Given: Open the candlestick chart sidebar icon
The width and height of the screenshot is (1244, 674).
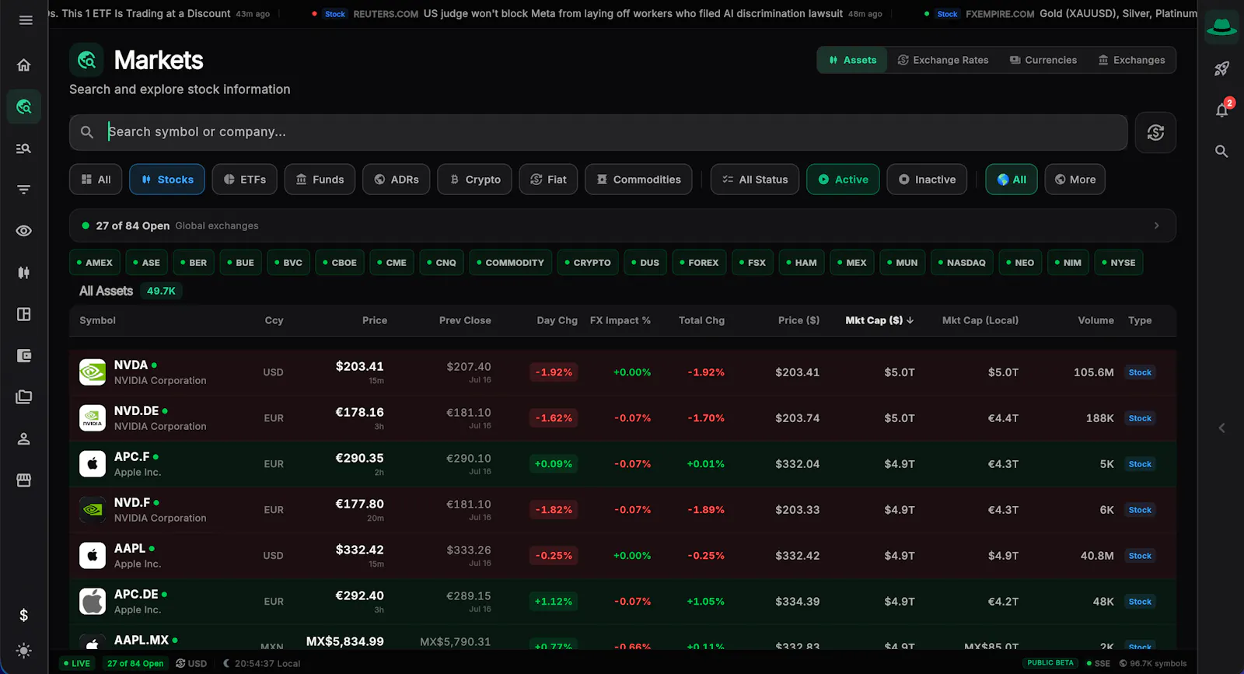Looking at the screenshot, I should [24, 273].
